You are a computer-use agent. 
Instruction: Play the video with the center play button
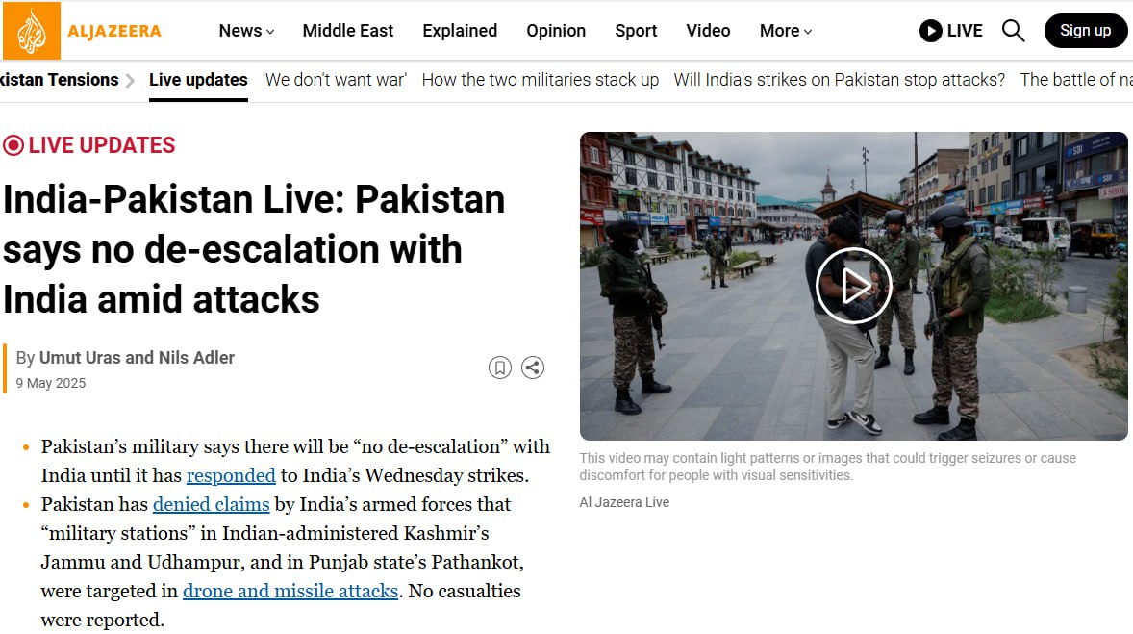[x=854, y=286]
